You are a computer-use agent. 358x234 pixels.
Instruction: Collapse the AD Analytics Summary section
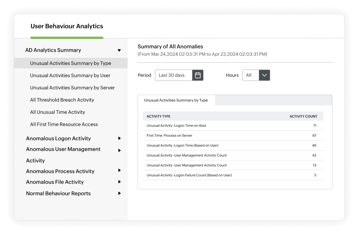[x=119, y=50]
